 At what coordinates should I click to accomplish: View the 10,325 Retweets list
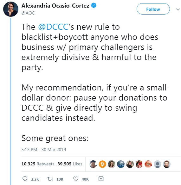[38, 164]
